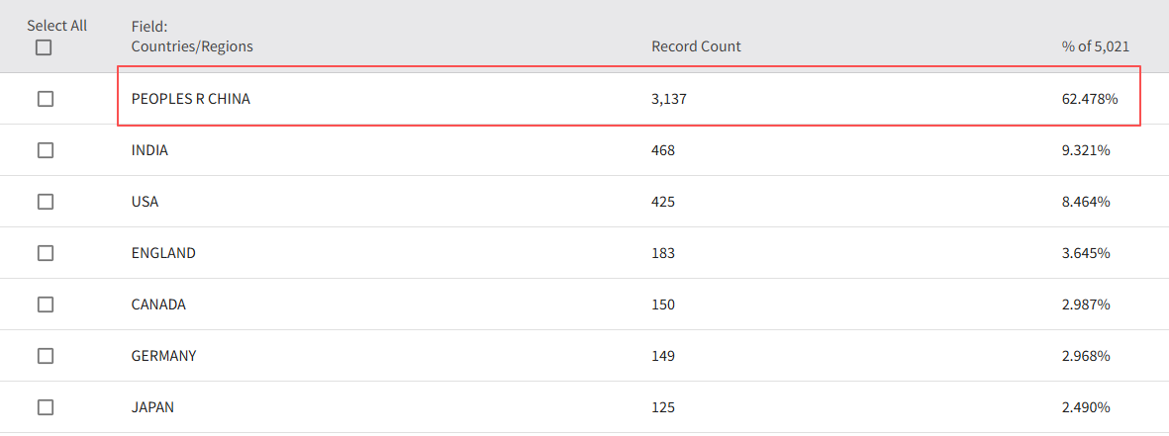This screenshot has height=436, width=1169.
Task: Click Canada's record count of 150
Action: coord(663,305)
